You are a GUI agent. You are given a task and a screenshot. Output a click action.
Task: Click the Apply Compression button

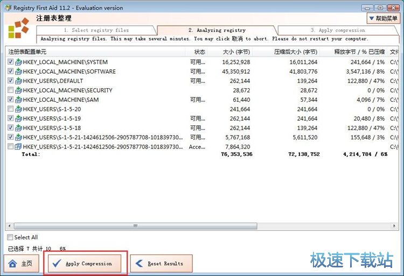coord(85,264)
